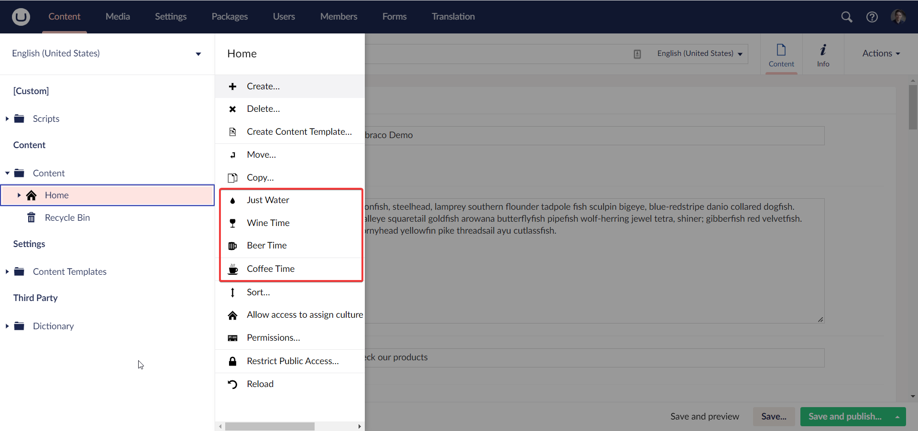Click the plus icon beside Create

pos(232,86)
